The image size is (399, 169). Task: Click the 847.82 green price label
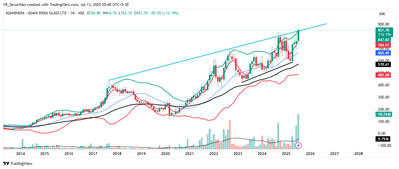(383, 40)
